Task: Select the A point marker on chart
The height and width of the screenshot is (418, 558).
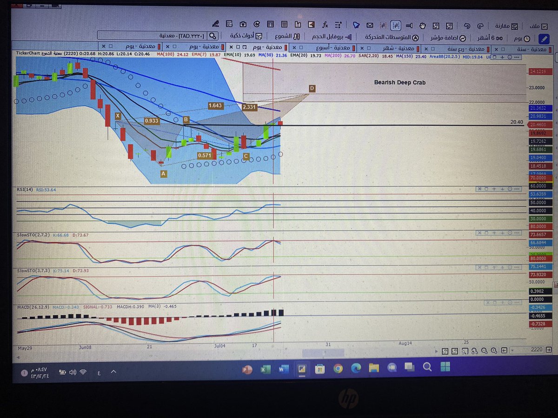Action: point(163,174)
